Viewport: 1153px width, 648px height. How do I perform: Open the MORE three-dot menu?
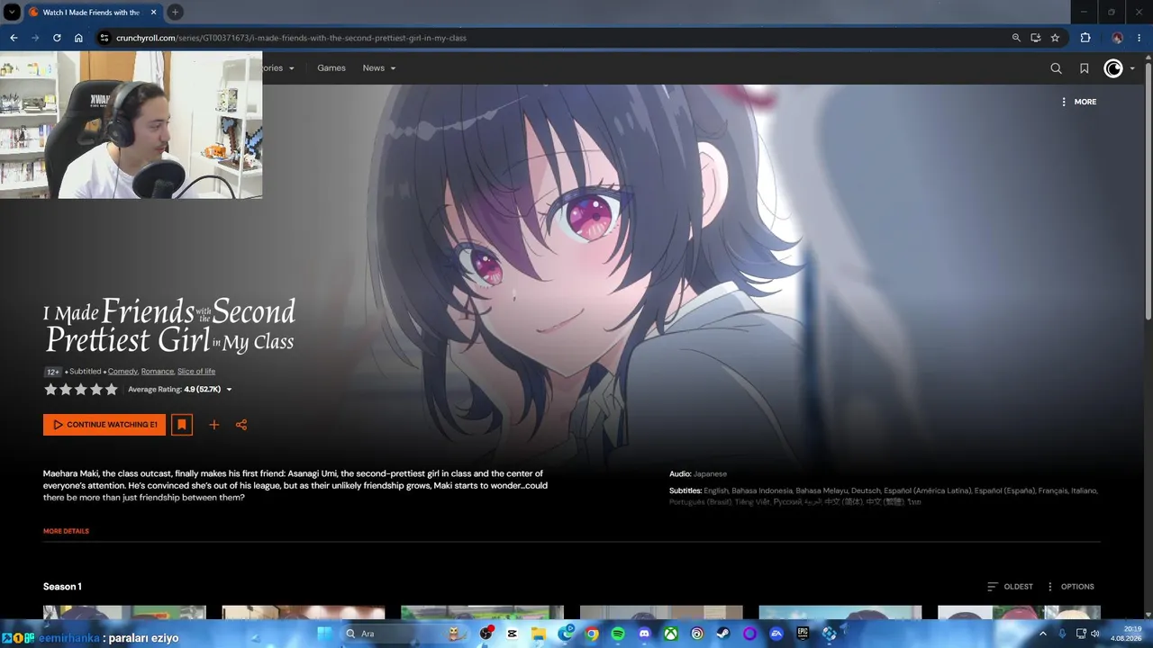click(1078, 102)
